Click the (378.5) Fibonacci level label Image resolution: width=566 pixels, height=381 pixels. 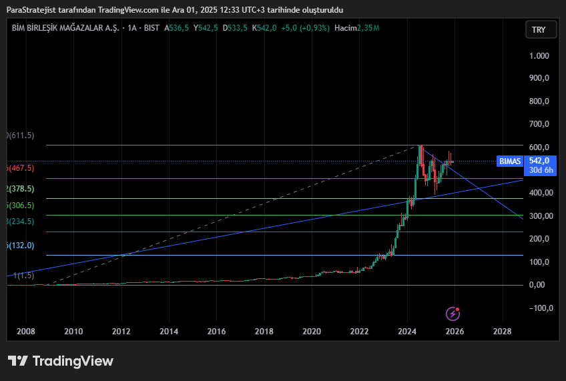pyautogui.click(x=21, y=189)
